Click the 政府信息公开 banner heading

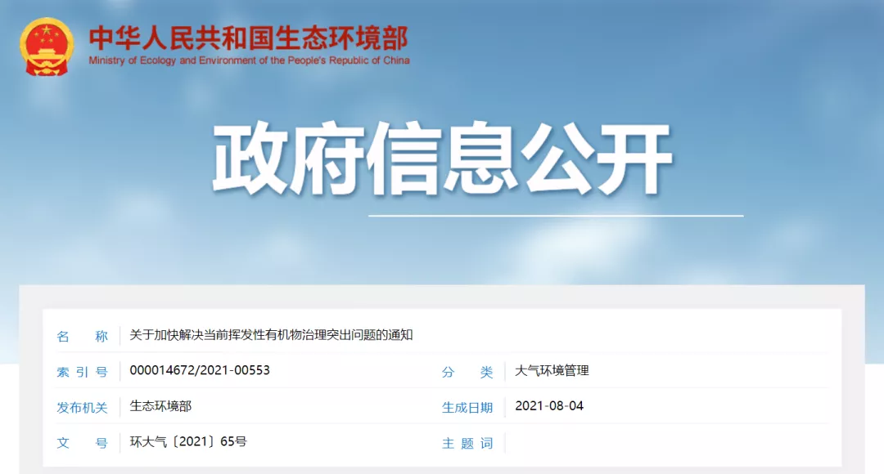point(442,159)
